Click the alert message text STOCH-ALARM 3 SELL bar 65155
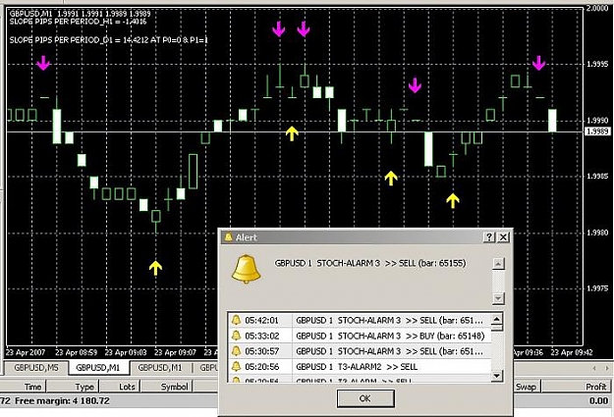Screen dimensions: 614x417 (370, 263)
